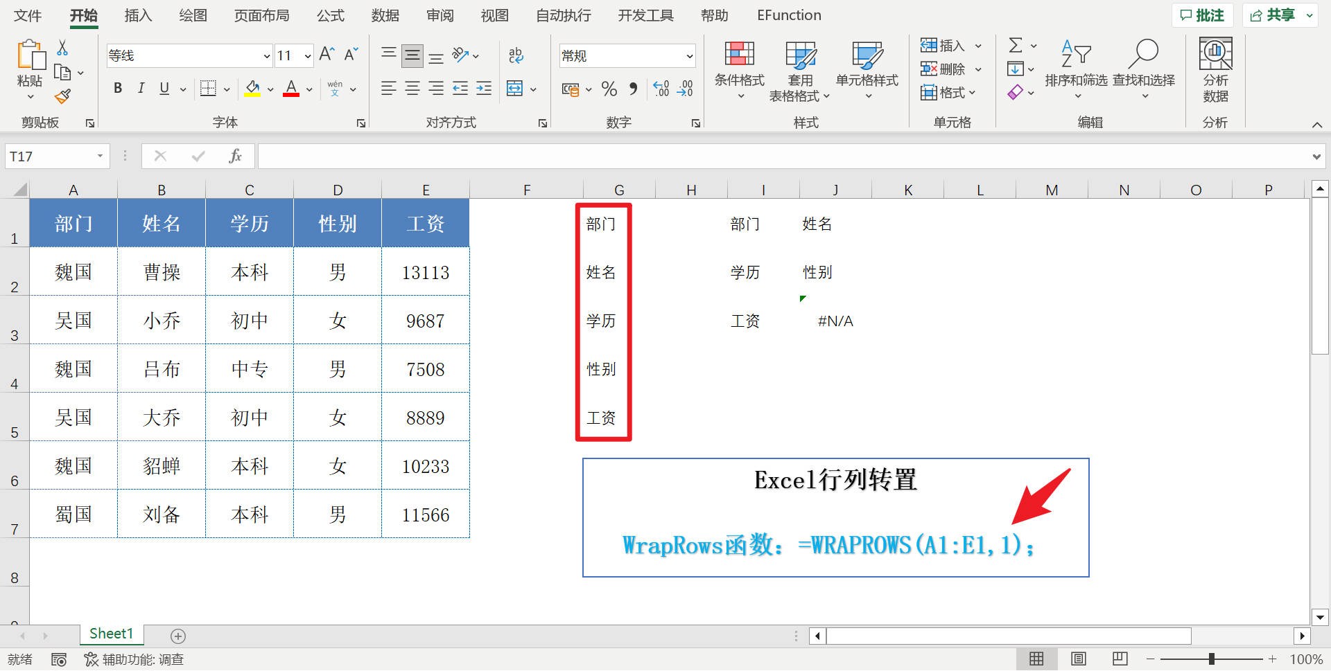Toggle top vertical alignment
Screen dimensions: 1331x671
click(x=389, y=55)
